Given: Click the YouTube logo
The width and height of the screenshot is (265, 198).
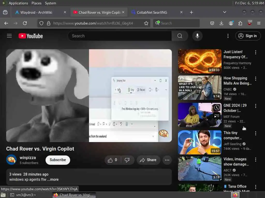Looking at the screenshot, I should (x=31, y=36).
